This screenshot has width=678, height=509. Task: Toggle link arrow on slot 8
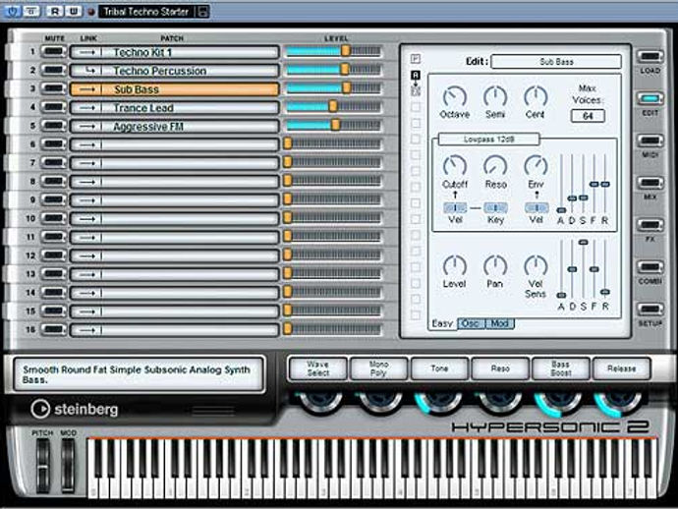(x=87, y=182)
